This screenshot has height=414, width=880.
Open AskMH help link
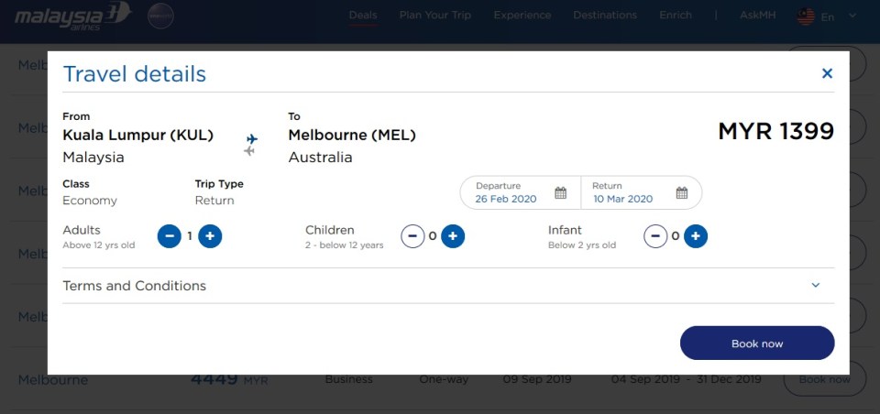(756, 16)
